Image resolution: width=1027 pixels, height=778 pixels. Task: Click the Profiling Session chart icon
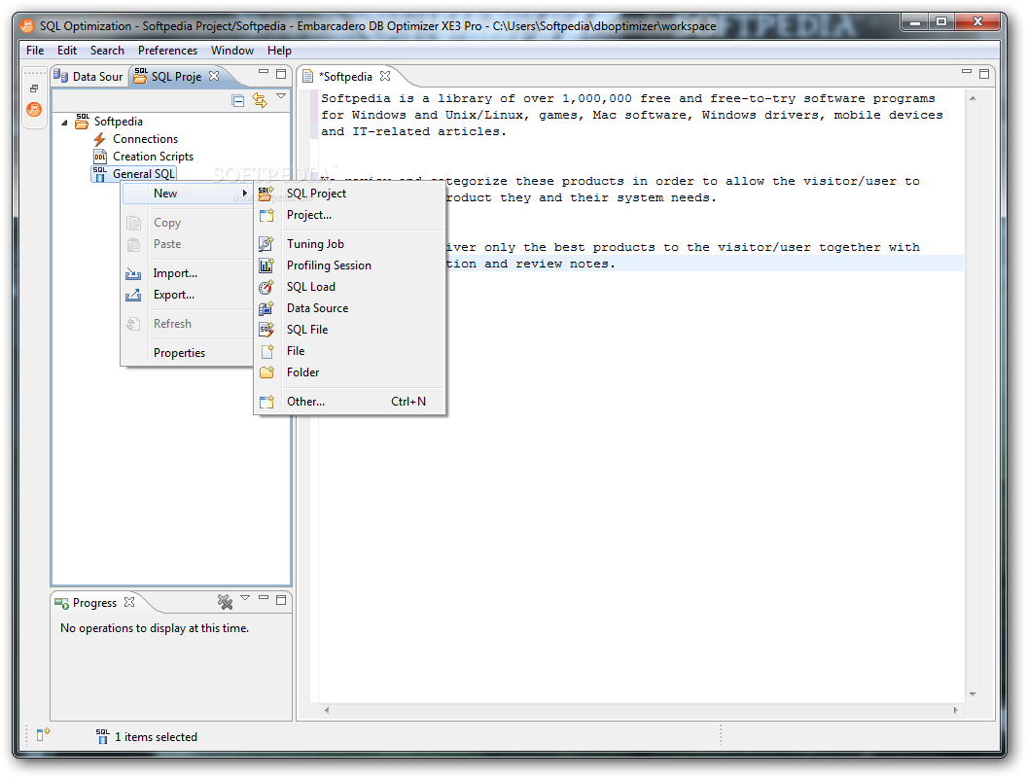tap(266, 265)
